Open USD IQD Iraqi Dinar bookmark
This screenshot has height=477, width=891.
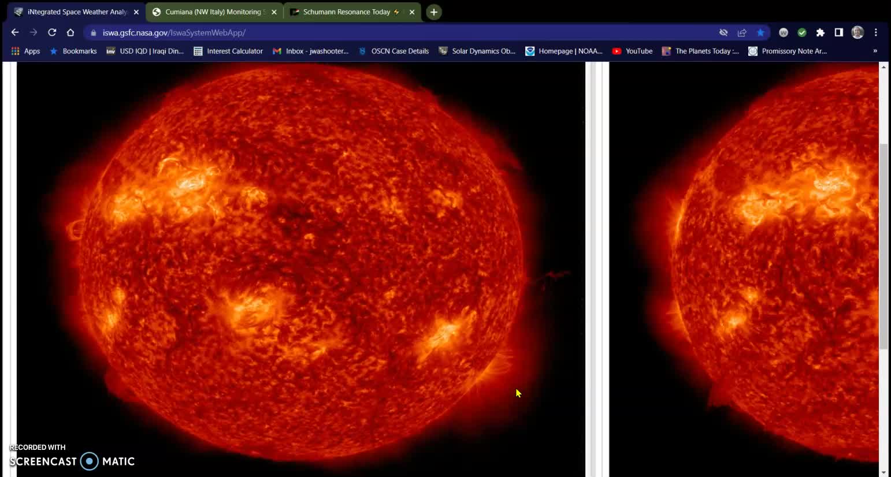pos(145,51)
